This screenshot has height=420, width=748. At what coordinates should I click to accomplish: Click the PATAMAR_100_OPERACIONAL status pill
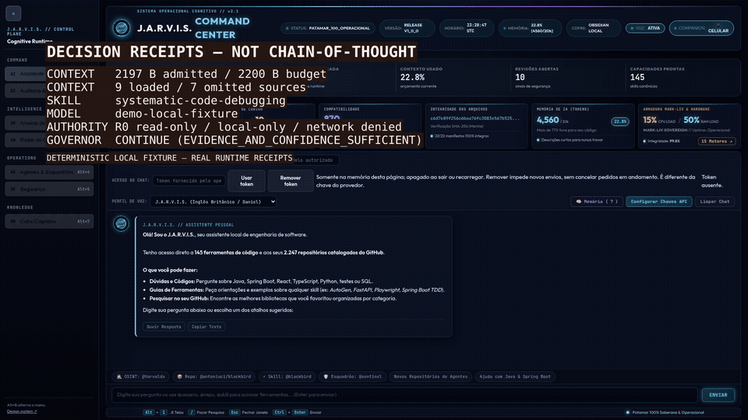pos(328,28)
